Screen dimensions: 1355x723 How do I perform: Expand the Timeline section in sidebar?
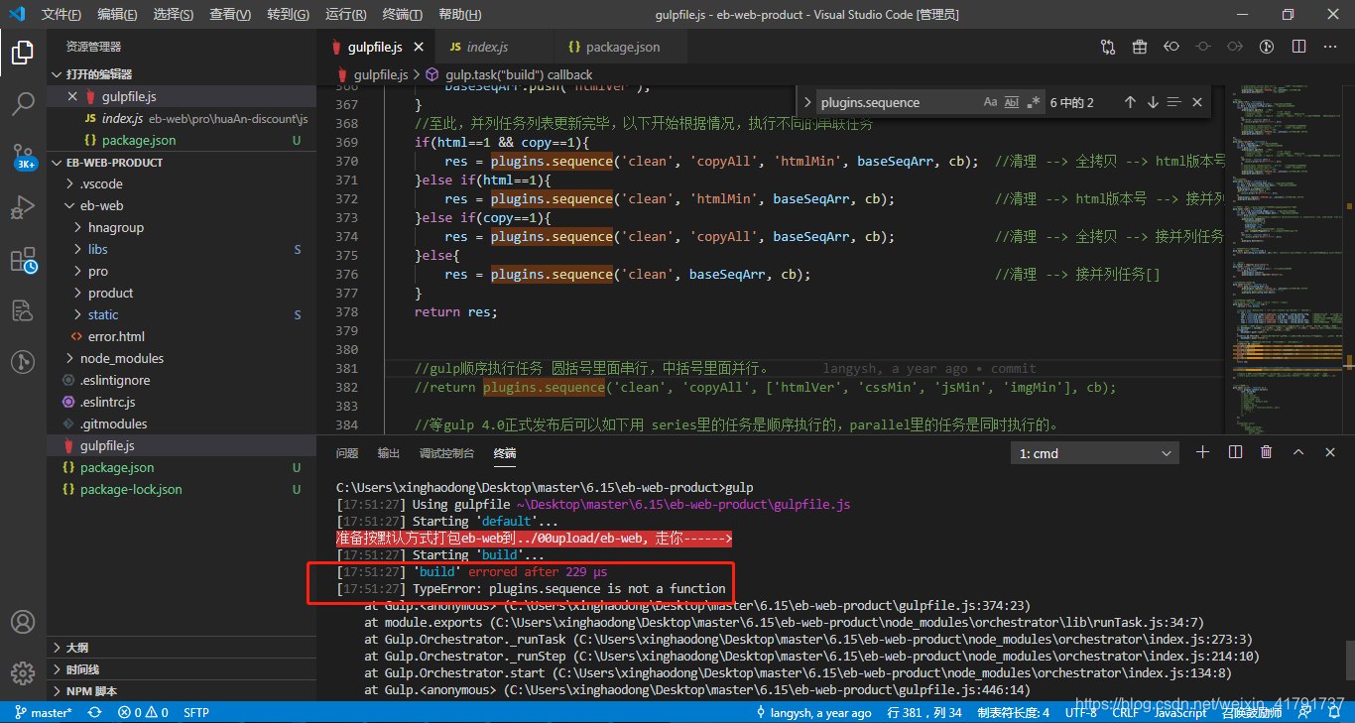coord(182,669)
